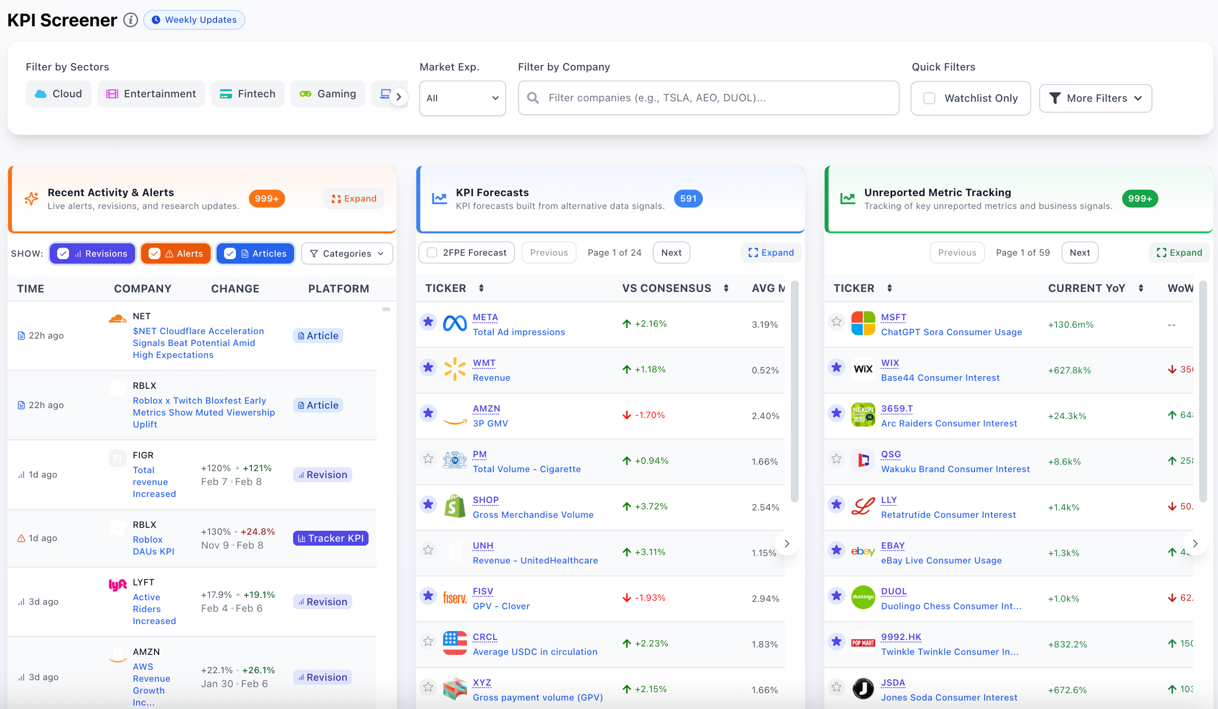
Task: Check the 2FPE Forecast checkbox
Action: [432, 253]
